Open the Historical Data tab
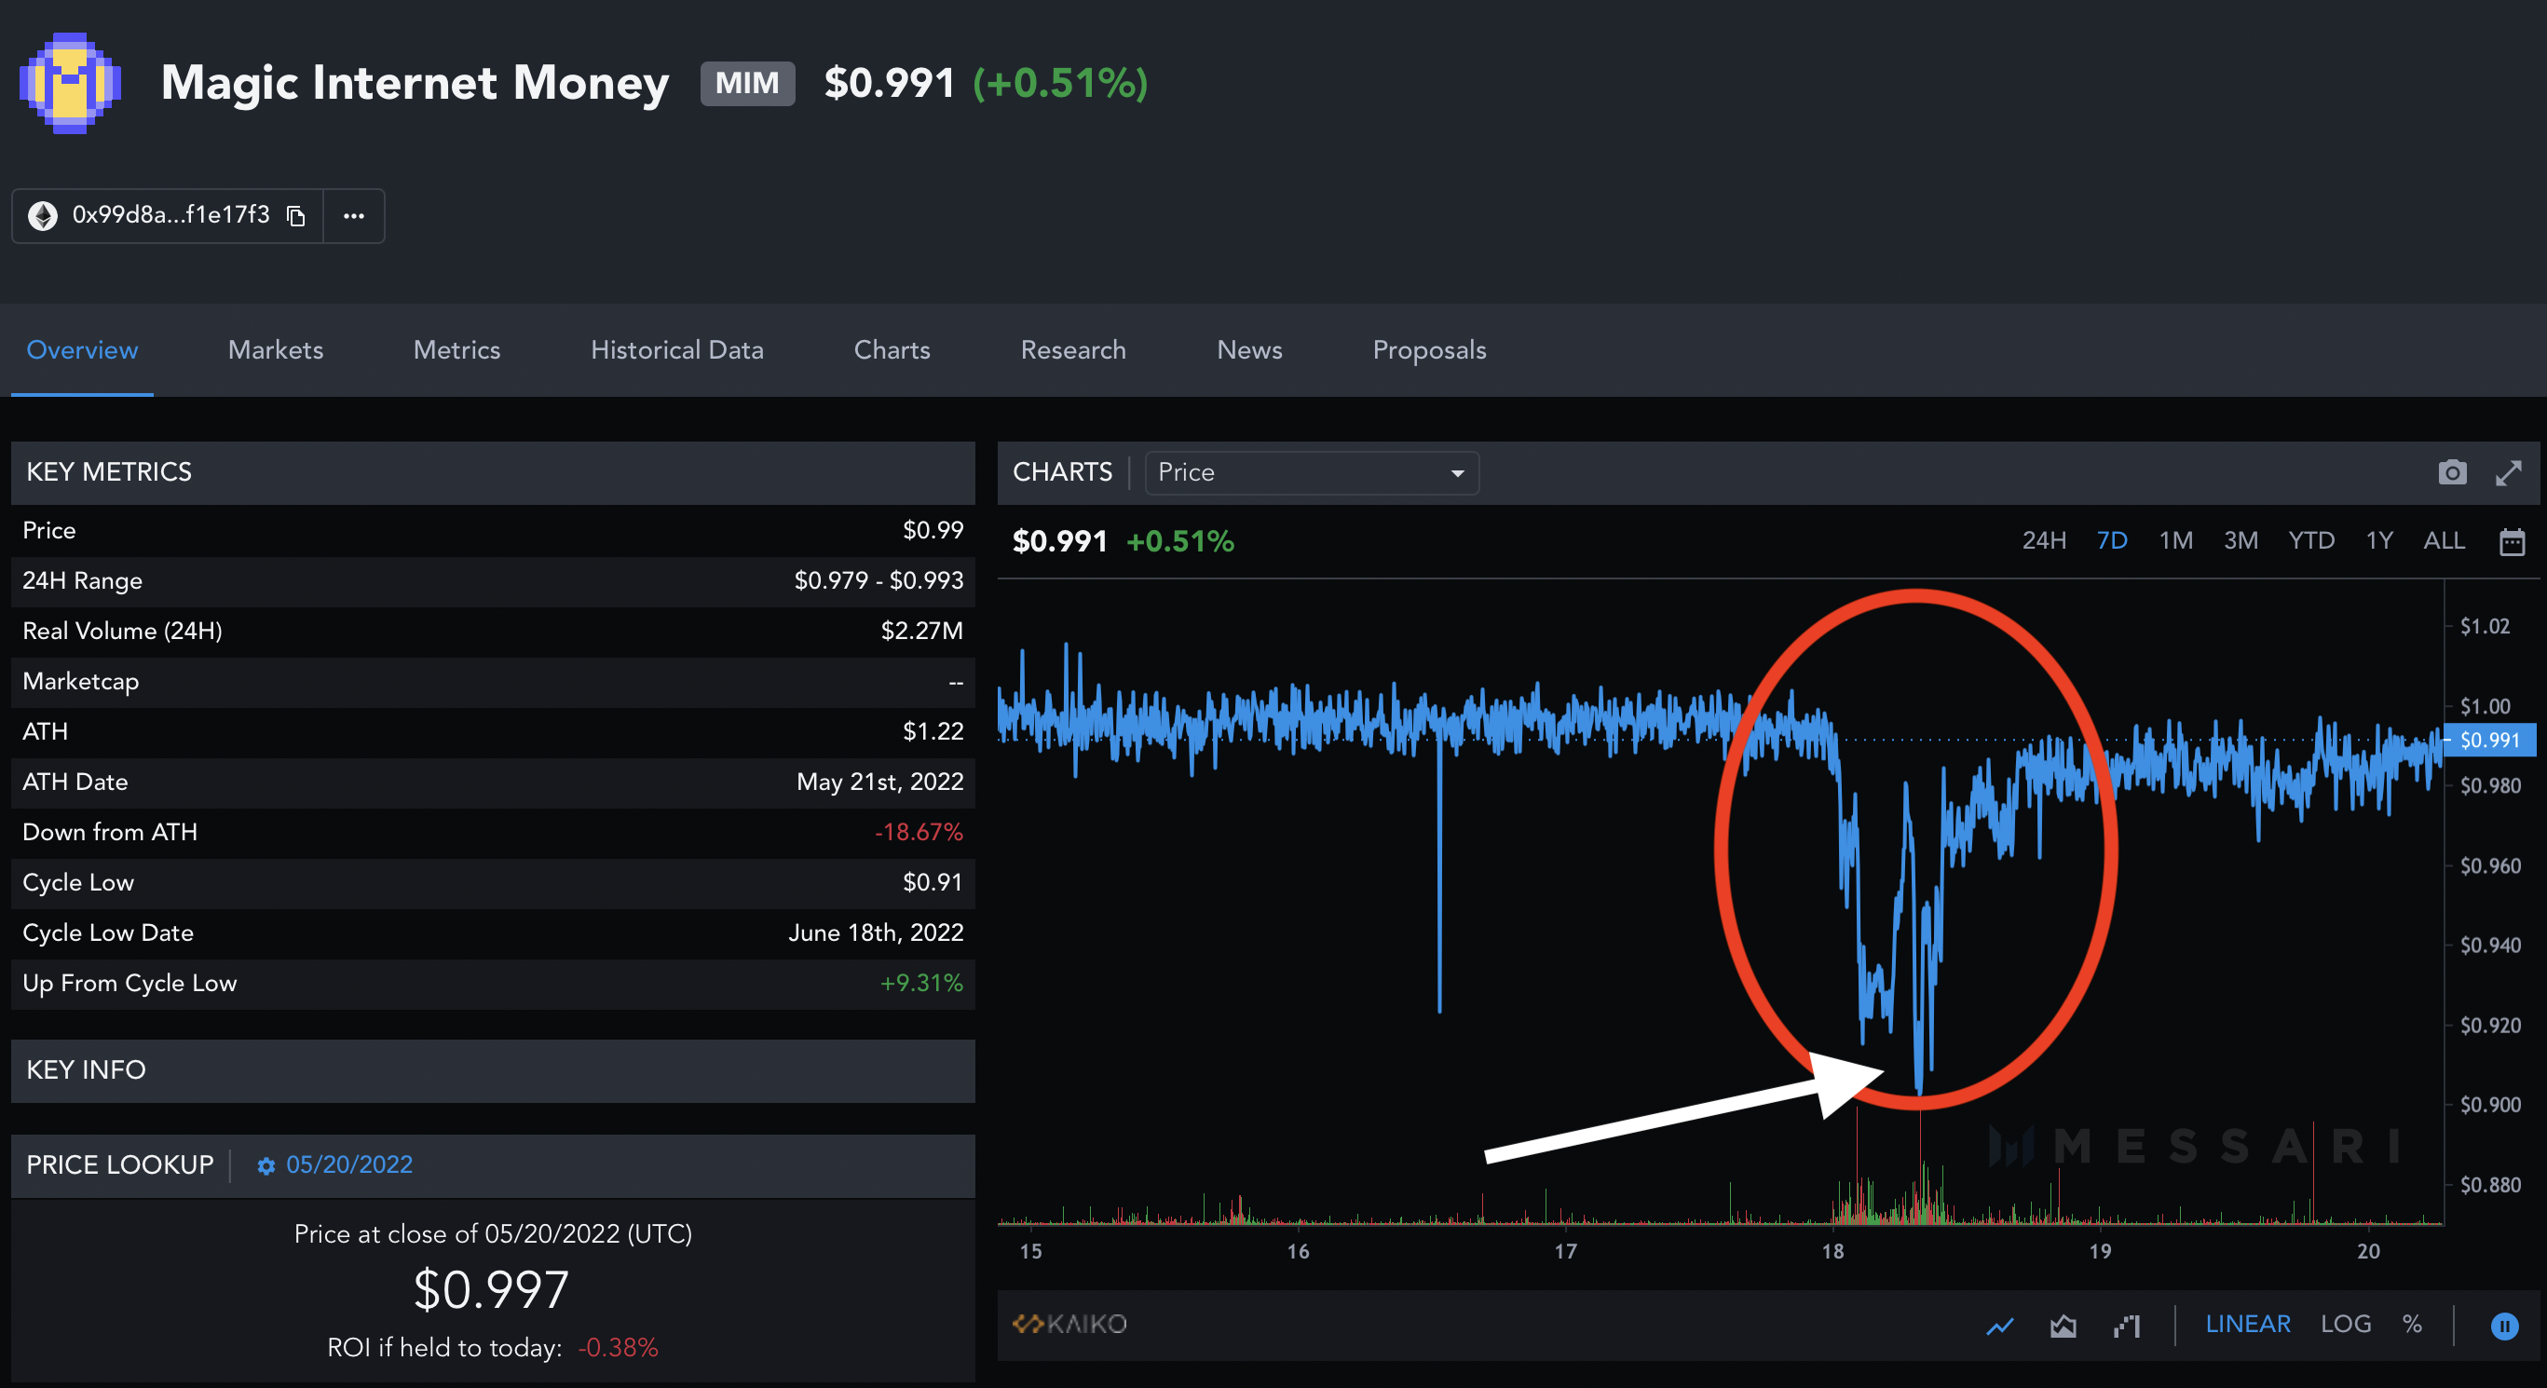 676,350
